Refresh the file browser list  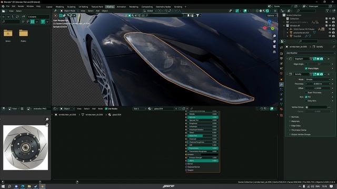17,17
